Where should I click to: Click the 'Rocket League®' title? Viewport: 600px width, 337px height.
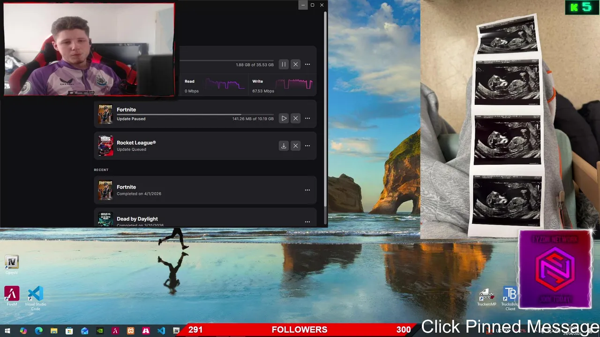(136, 143)
